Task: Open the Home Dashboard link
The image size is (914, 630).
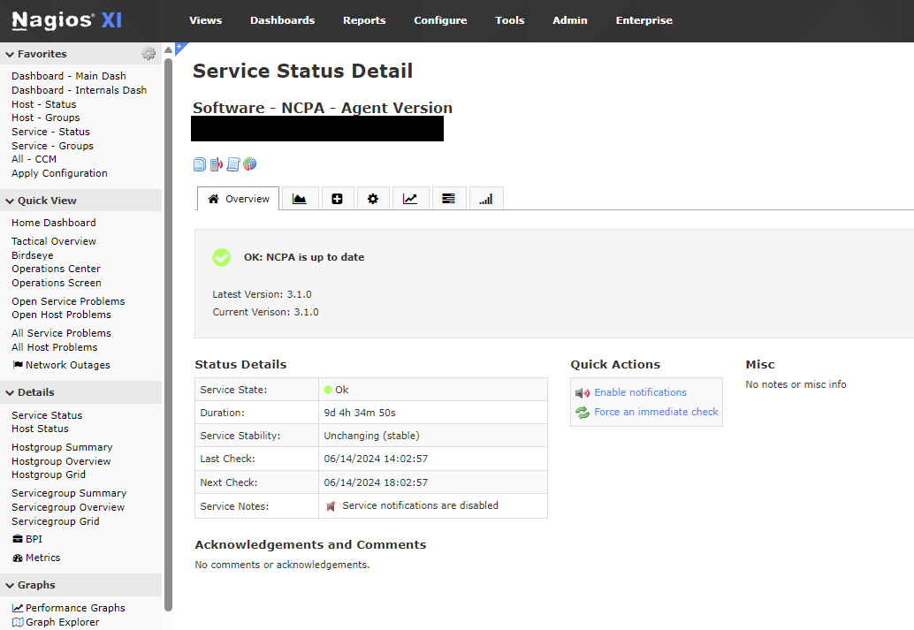Action: 54,223
